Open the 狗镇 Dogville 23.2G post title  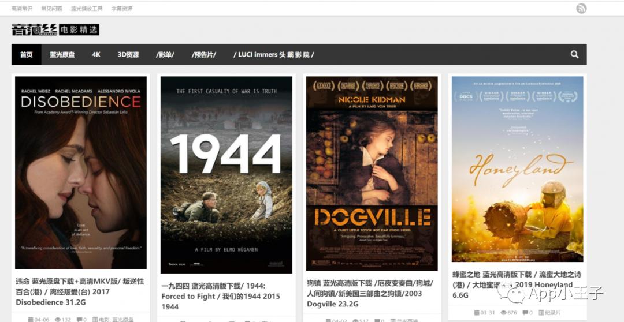[370, 293]
